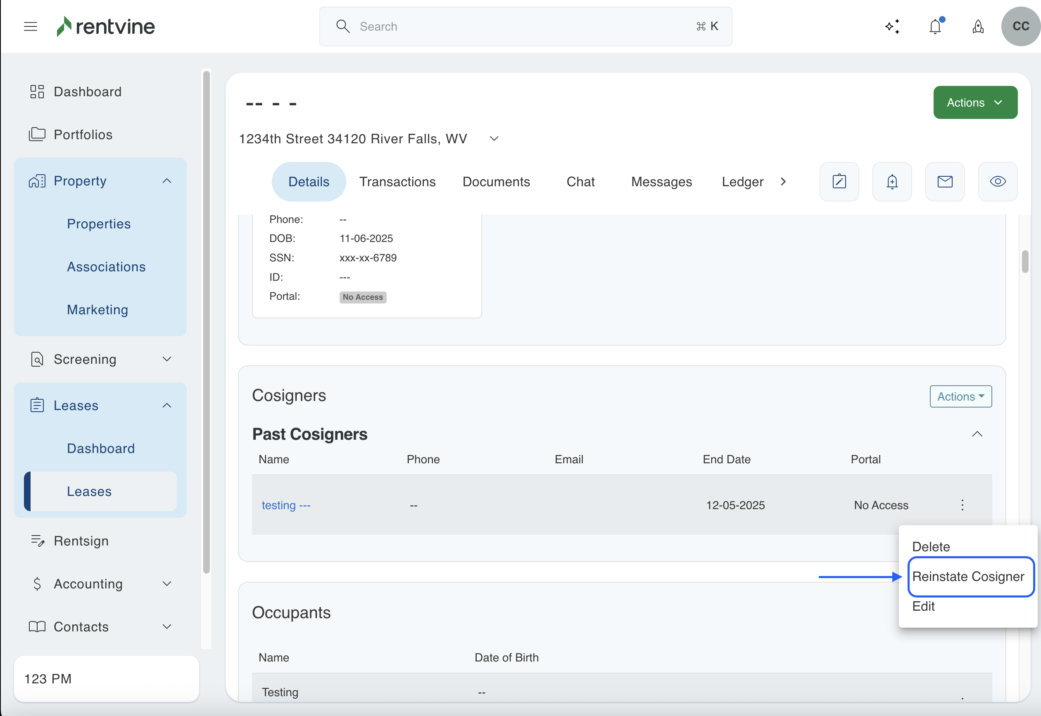Click the add reminder bell icon
The height and width of the screenshot is (716, 1041).
tap(892, 182)
